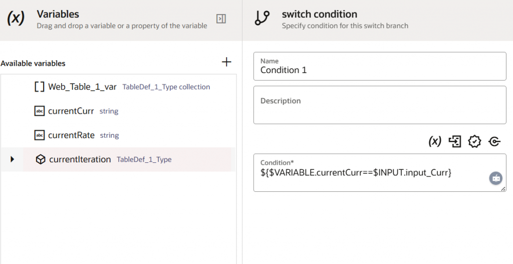Select the Web_Table_1_var collection variable
513x264 pixels.
pyautogui.click(x=82, y=87)
